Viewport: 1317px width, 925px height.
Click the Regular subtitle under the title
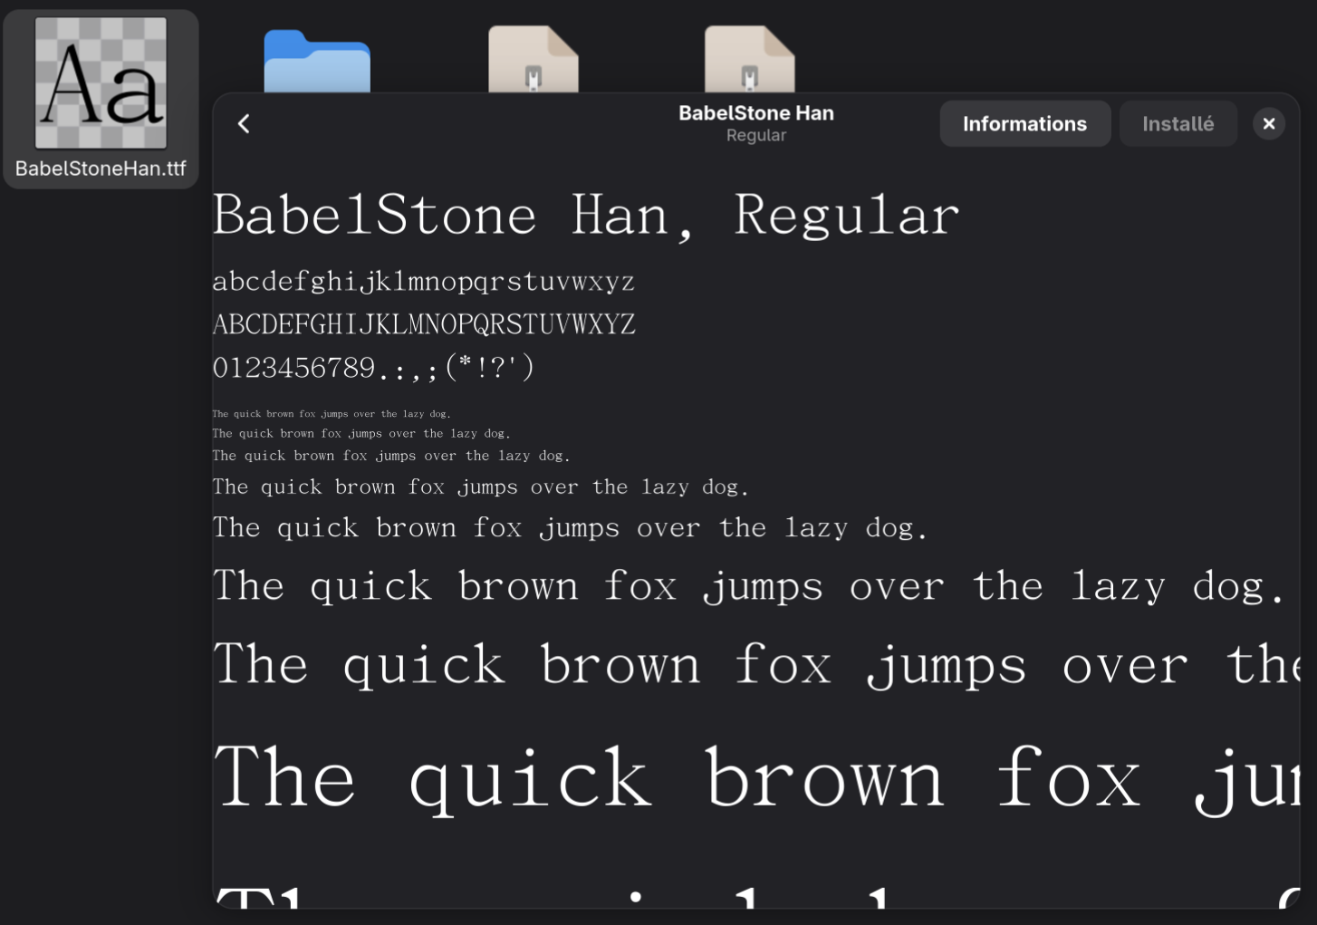(x=756, y=134)
